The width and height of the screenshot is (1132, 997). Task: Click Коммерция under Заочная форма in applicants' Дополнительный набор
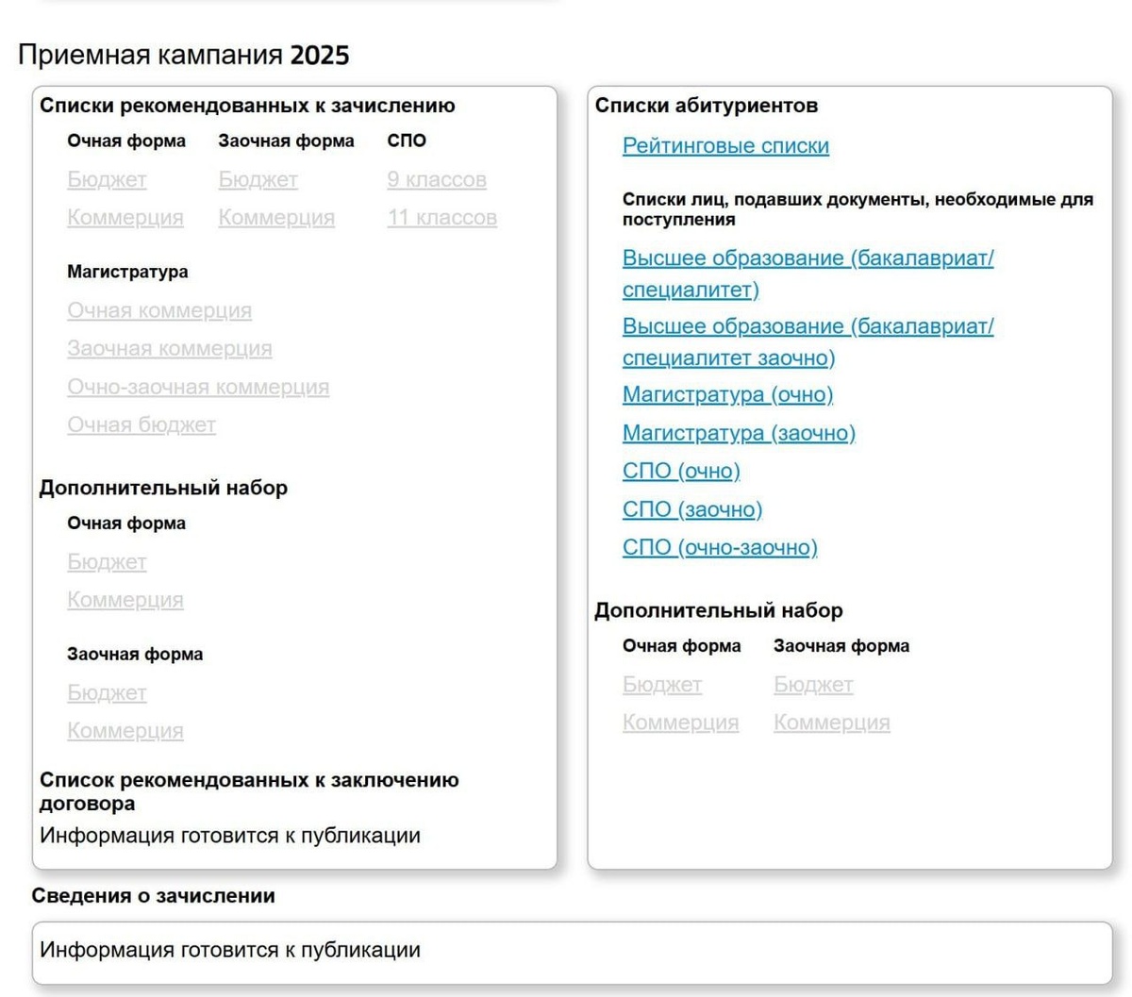(832, 723)
